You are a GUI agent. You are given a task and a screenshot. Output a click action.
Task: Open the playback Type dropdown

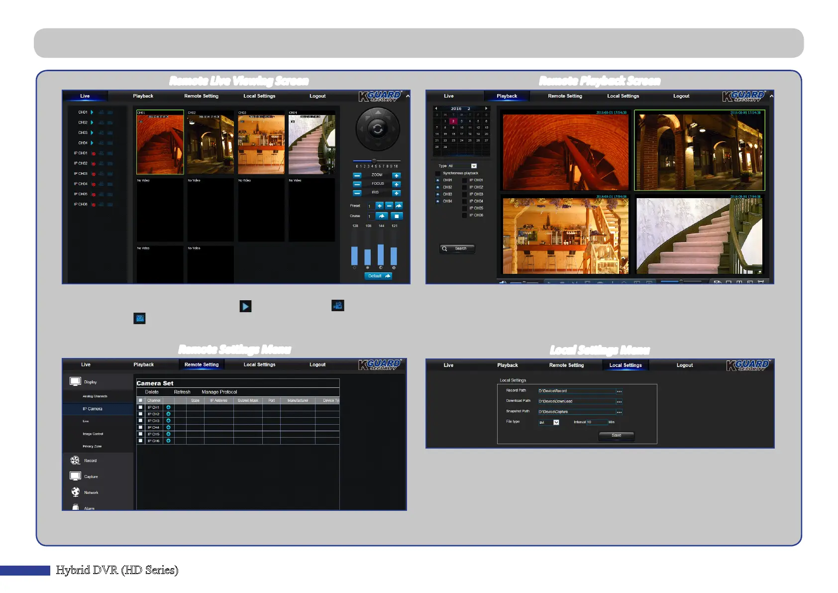tap(474, 166)
